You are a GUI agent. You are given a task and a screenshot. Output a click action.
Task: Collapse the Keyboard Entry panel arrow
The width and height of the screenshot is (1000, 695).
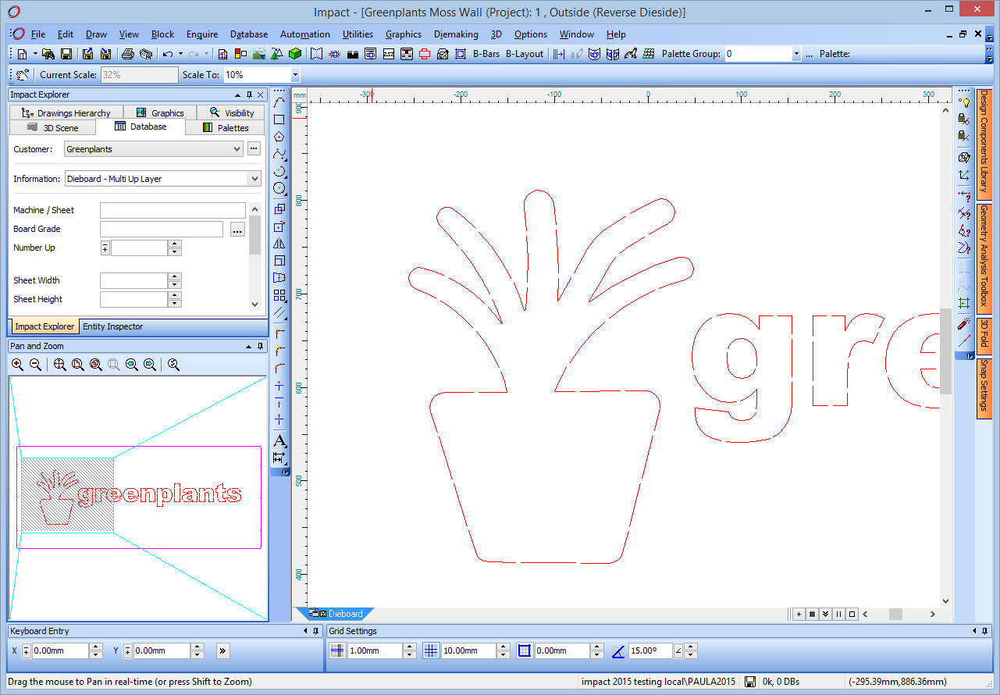304,631
